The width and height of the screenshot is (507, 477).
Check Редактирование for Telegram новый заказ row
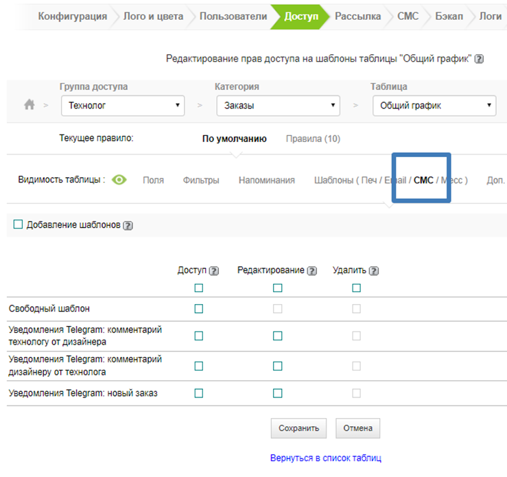tap(278, 393)
